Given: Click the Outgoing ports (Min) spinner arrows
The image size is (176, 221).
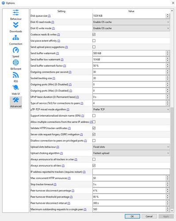Looking at the screenshot, I should [x=168, y=84].
